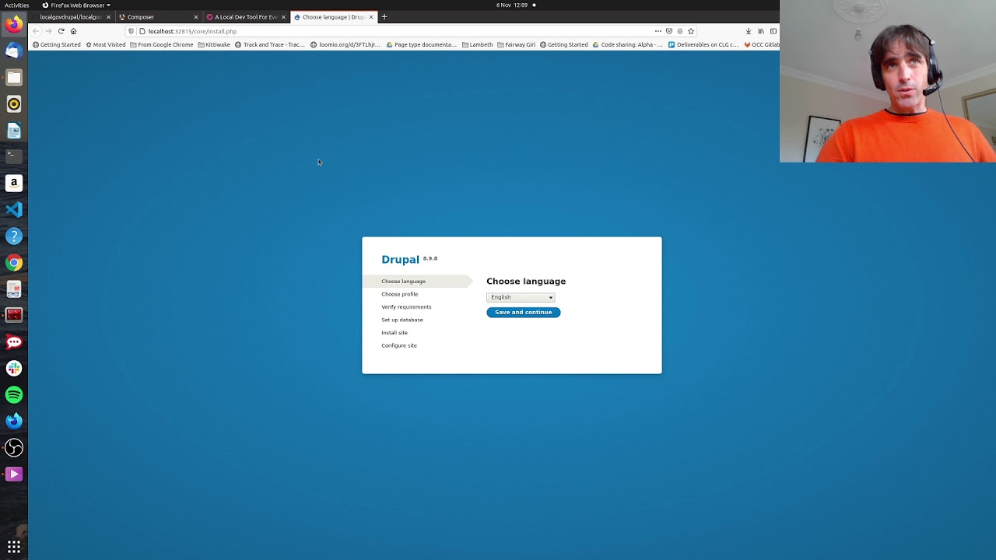Open LibreOffice Writer from the dock

[13, 130]
